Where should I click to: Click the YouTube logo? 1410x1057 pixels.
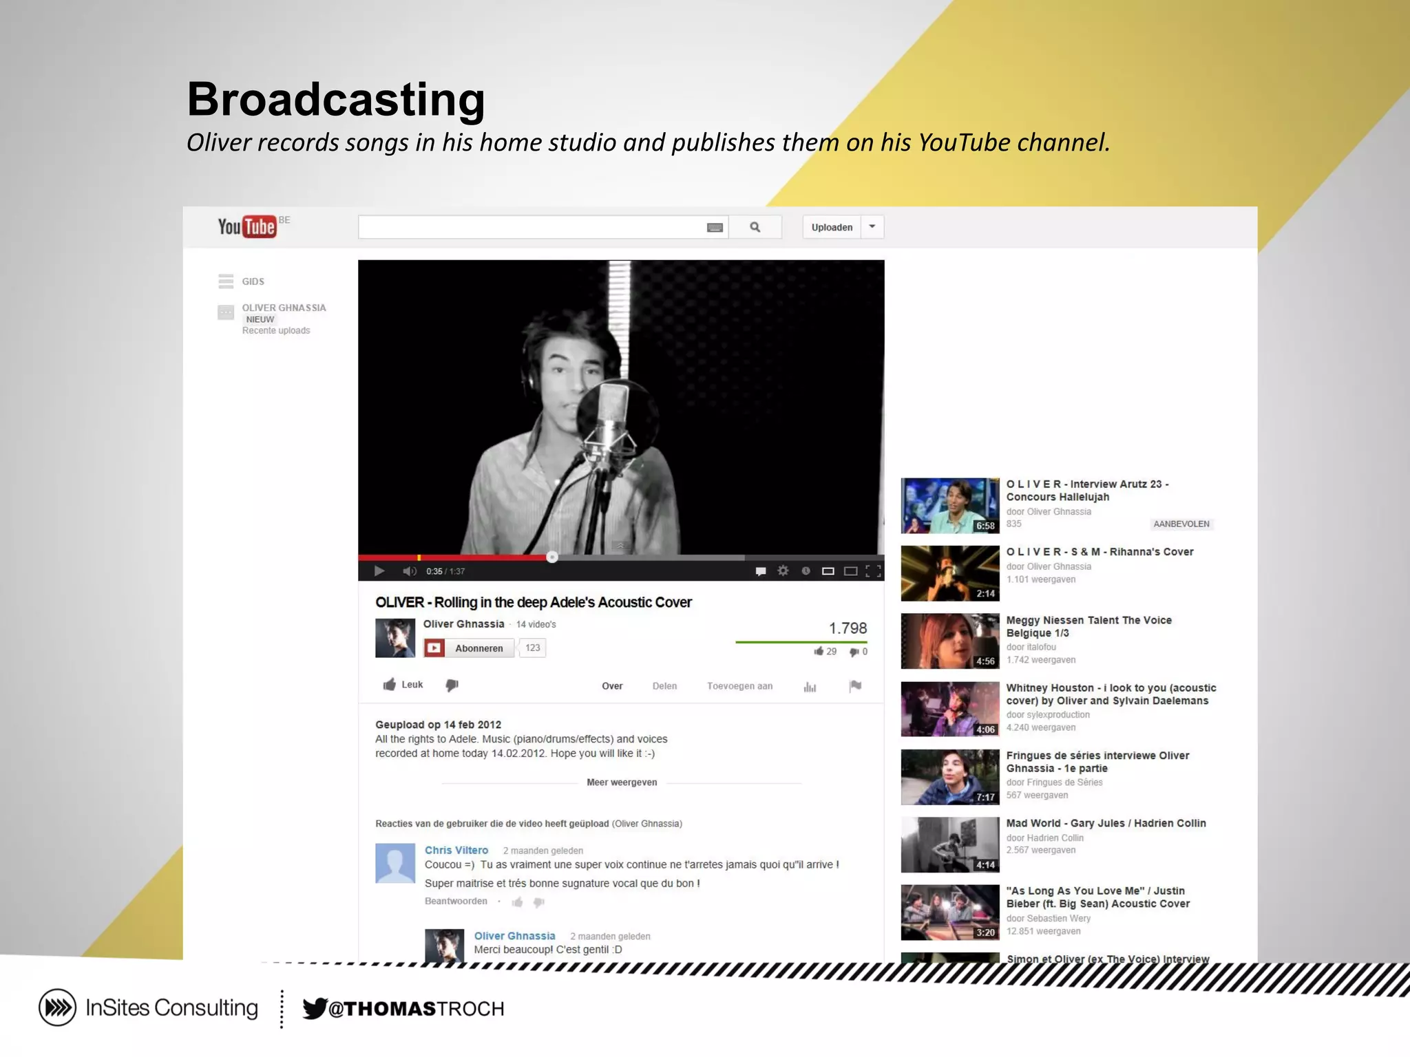(x=247, y=226)
